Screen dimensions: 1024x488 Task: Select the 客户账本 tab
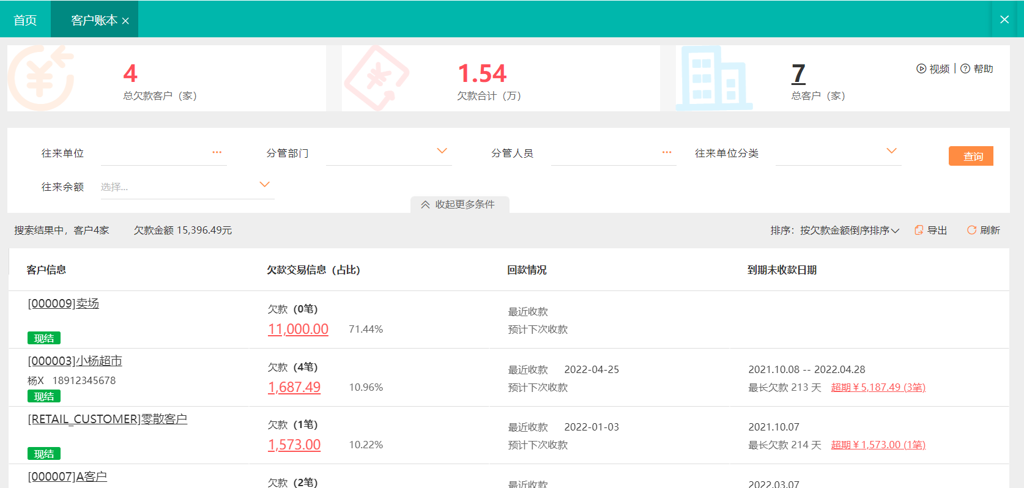(x=93, y=20)
